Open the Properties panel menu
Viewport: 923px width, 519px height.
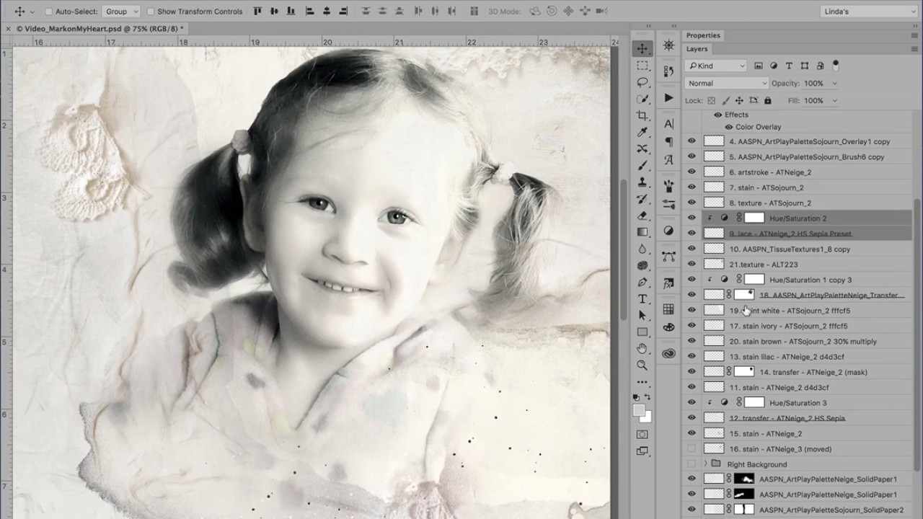[914, 35]
